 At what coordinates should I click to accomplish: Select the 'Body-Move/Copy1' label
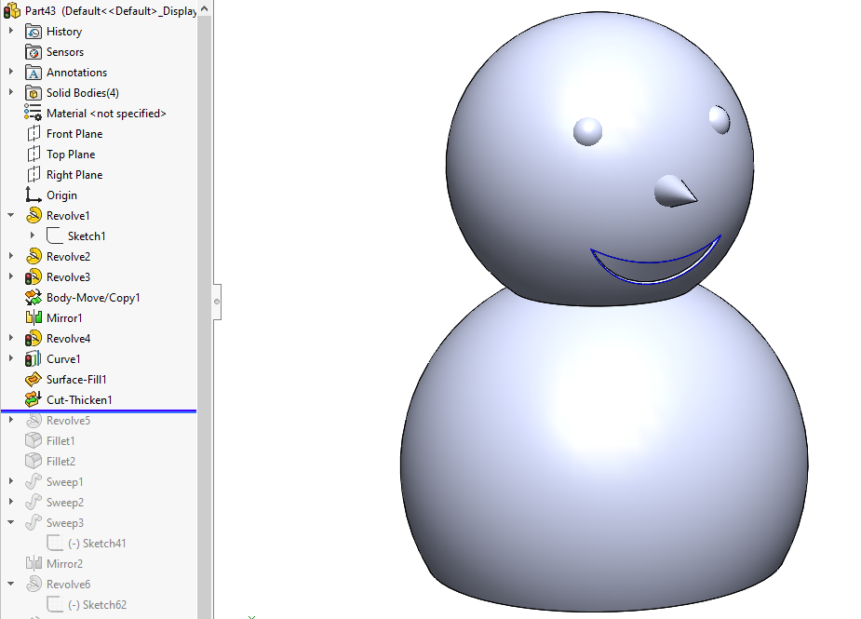[93, 298]
